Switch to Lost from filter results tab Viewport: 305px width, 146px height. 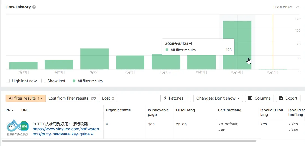pos(72,98)
